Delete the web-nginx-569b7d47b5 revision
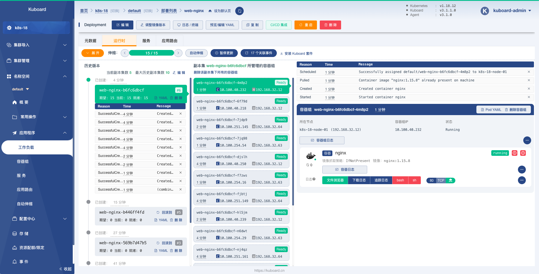Viewport: 539px width, 274px height. pyautogui.click(x=176, y=251)
